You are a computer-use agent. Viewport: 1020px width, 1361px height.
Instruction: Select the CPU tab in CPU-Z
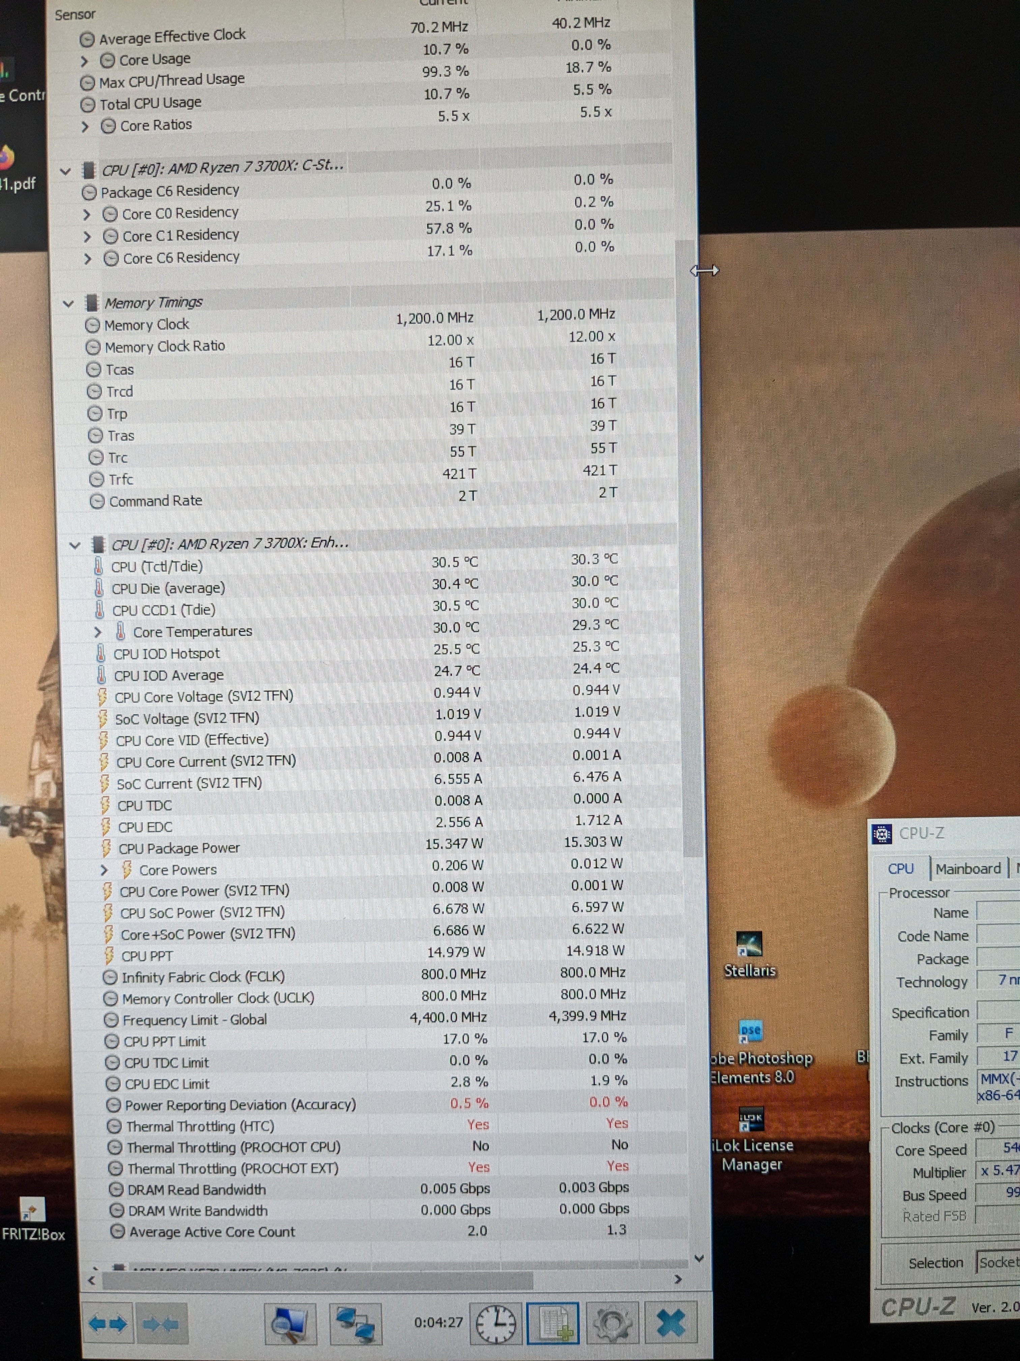point(900,868)
